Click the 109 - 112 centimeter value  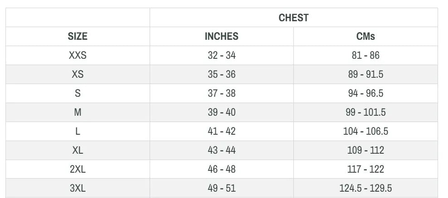coord(365,150)
